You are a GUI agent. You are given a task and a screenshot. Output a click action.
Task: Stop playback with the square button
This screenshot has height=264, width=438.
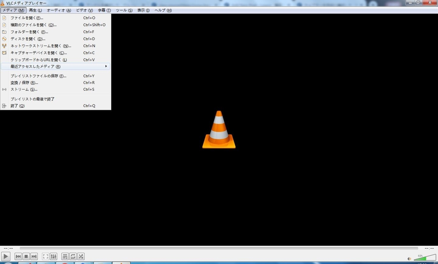pyautogui.click(x=26, y=257)
